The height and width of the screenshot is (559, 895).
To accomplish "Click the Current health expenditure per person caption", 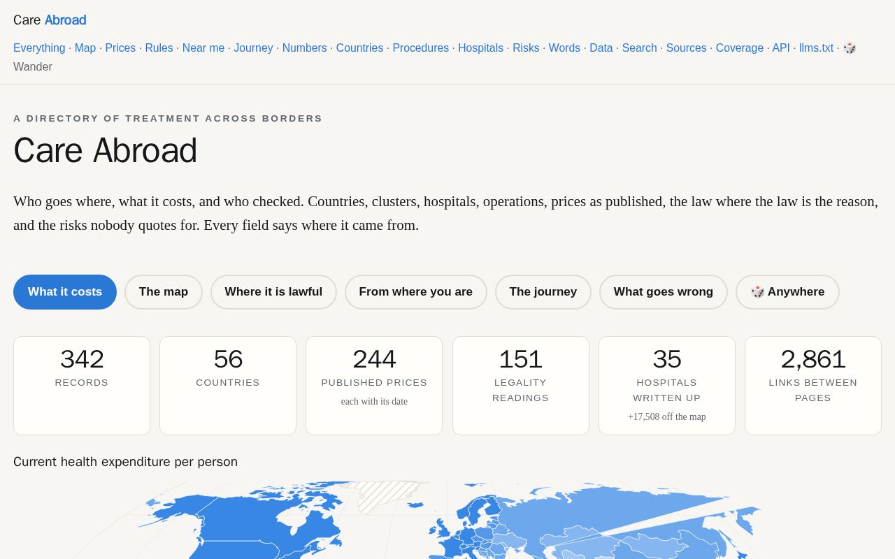I will coord(126,462).
